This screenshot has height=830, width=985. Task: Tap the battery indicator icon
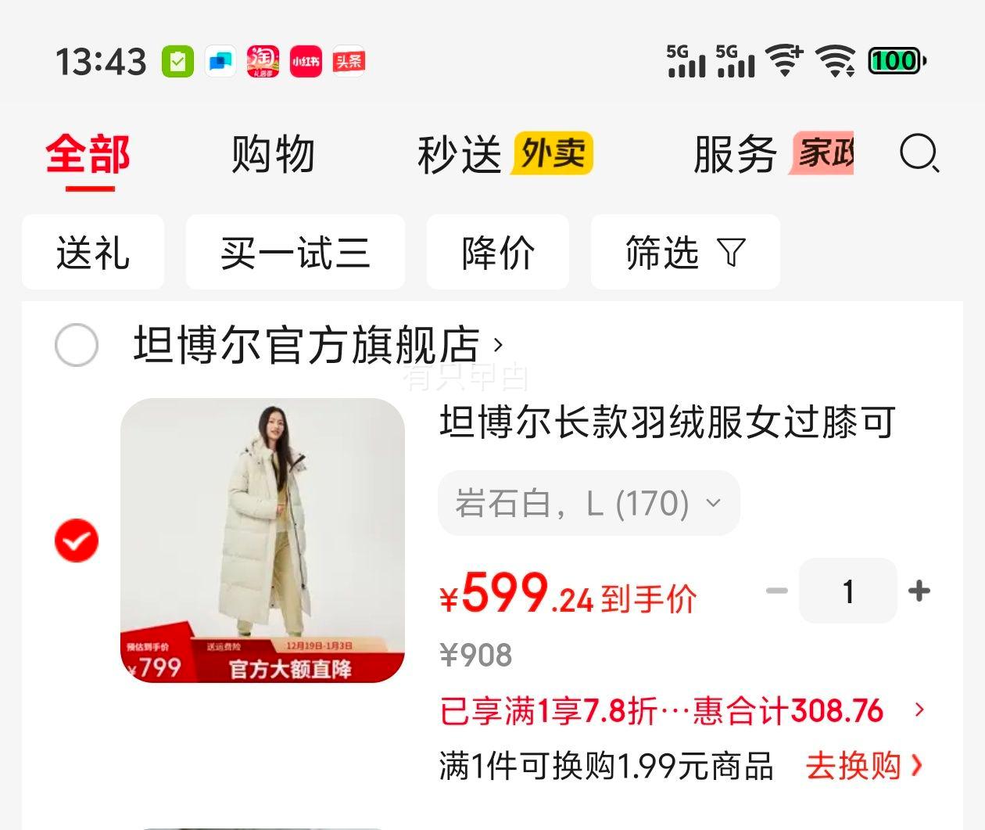(897, 61)
